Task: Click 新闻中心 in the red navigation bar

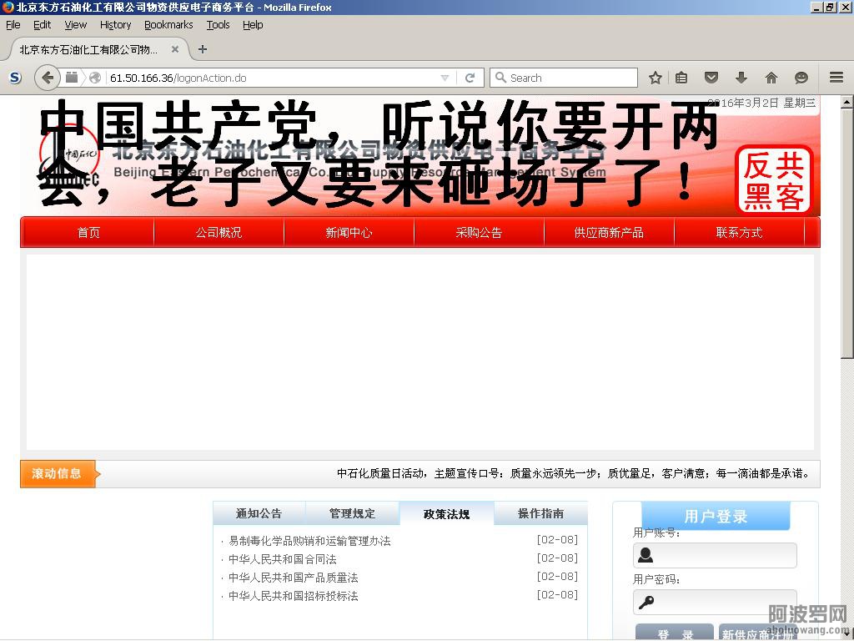Action: click(x=349, y=233)
